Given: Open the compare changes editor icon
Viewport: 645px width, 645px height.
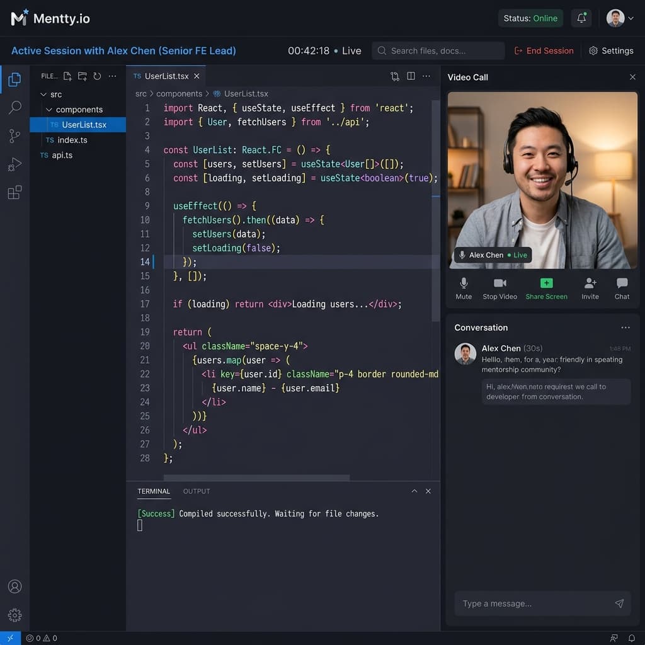Looking at the screenshot, I should (x=395, y=76).
